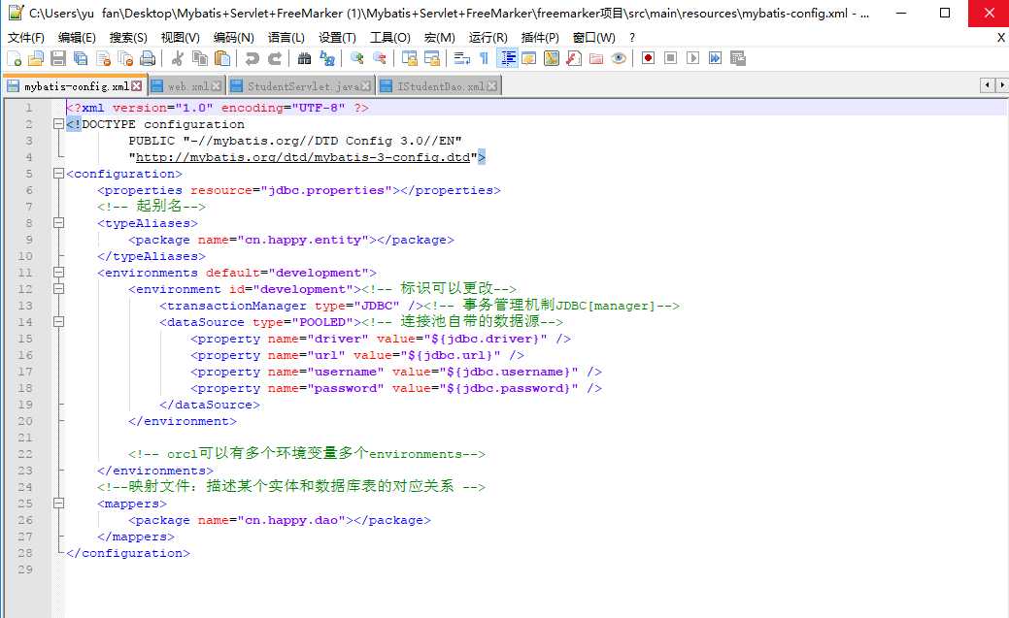Open the 视图(V) menu

coord(181,38)
